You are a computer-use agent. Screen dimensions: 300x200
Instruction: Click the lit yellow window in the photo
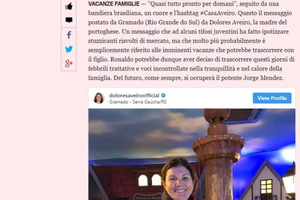pyautogui.click(x=266, y=186)
